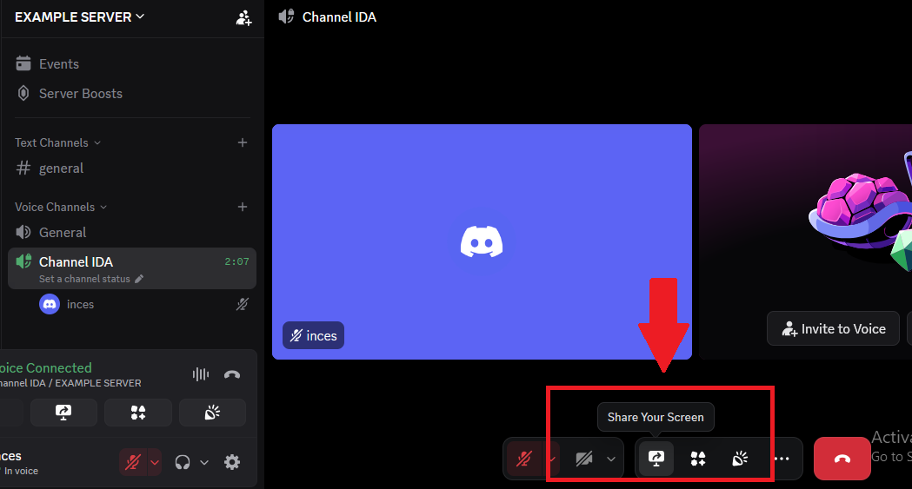912x489 pixels.
Task: Disconnect using the sidebar phone icon
Action: (x=232, y=374)
